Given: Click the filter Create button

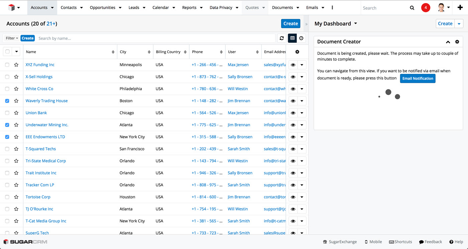Looking at the screenshot, I should [27, 38].
